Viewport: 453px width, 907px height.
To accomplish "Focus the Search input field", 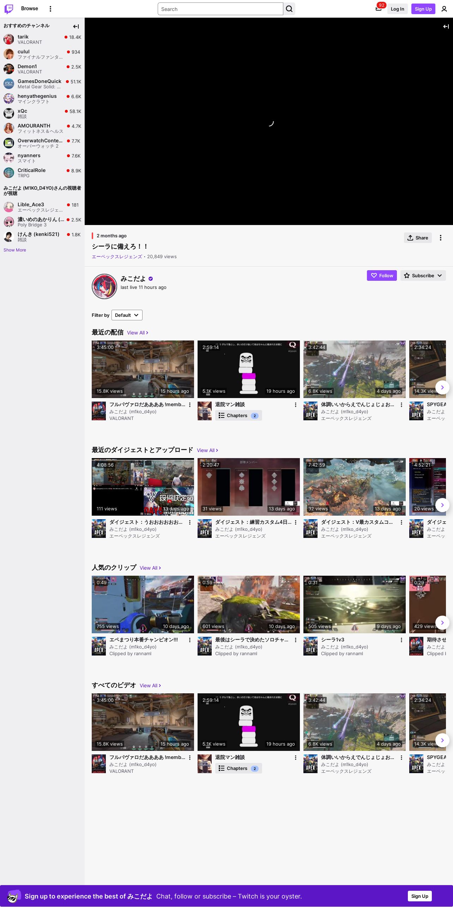I will click(x=221, y=9).
